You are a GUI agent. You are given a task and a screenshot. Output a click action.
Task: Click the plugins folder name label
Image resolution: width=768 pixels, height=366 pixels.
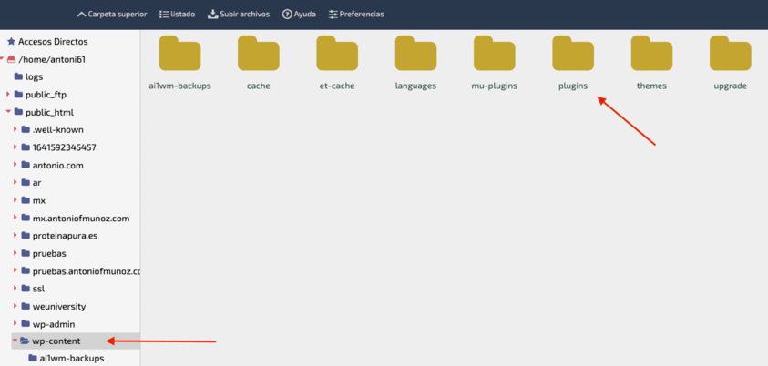click(573, 86)
